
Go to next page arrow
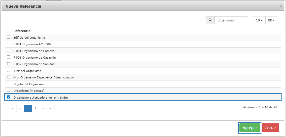tap(43, 109)
